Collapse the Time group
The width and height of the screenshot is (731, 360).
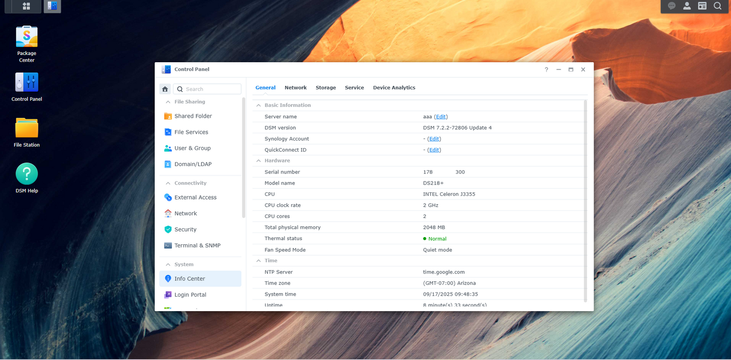coord(258,261)
